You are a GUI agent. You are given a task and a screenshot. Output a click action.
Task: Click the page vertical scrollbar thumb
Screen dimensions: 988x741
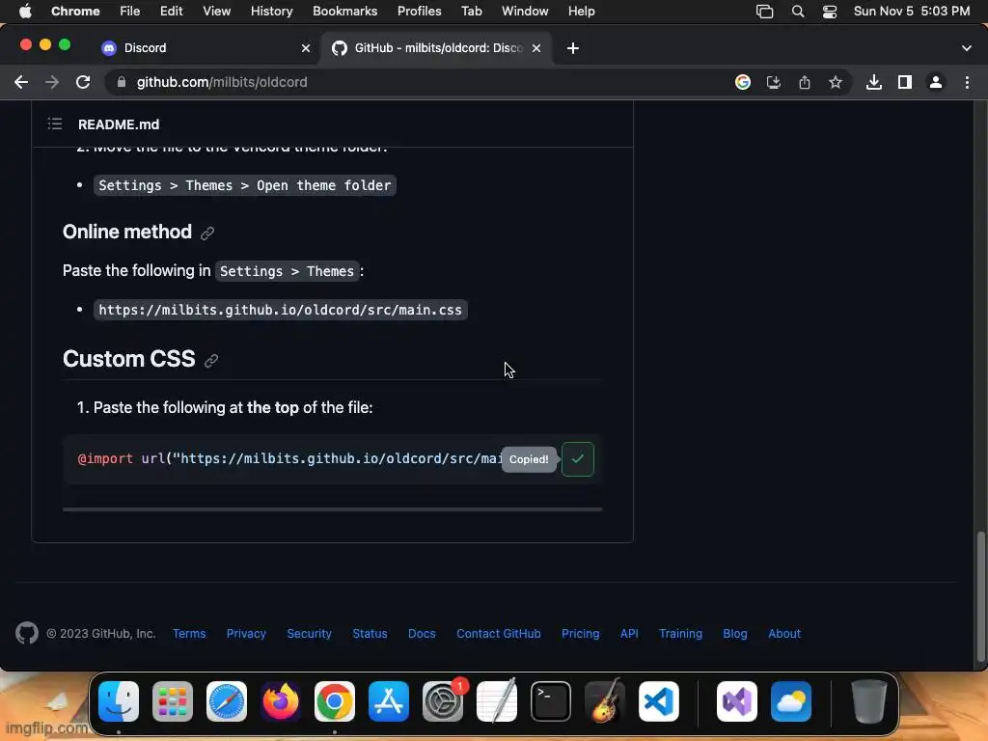pos(980,596)
